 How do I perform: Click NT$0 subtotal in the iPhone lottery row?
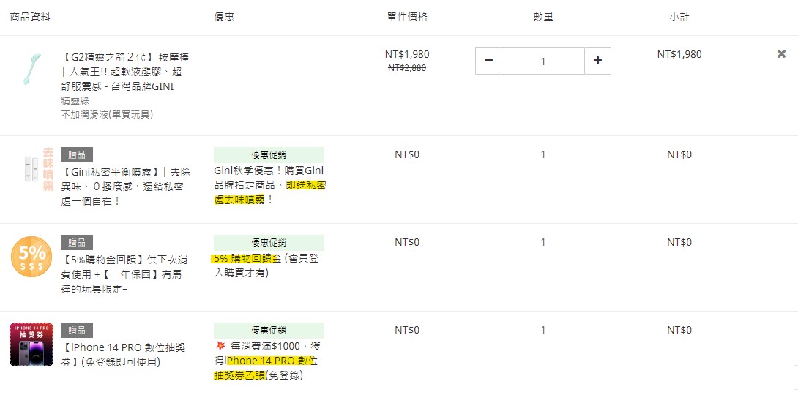(679, 331)
